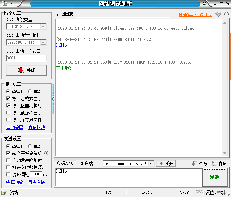Click the green 发送 send button
This screenshot has width=231, height=197.
215,177
